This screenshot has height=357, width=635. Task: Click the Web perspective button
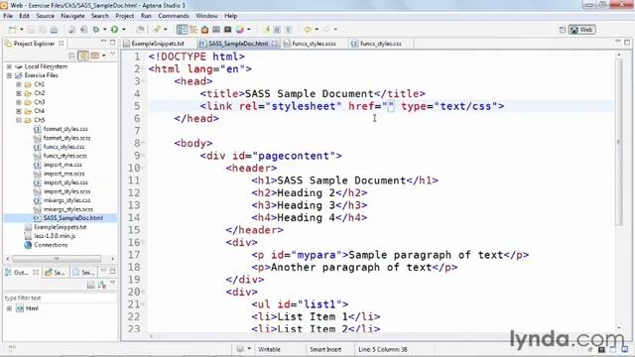click(582, 30)
